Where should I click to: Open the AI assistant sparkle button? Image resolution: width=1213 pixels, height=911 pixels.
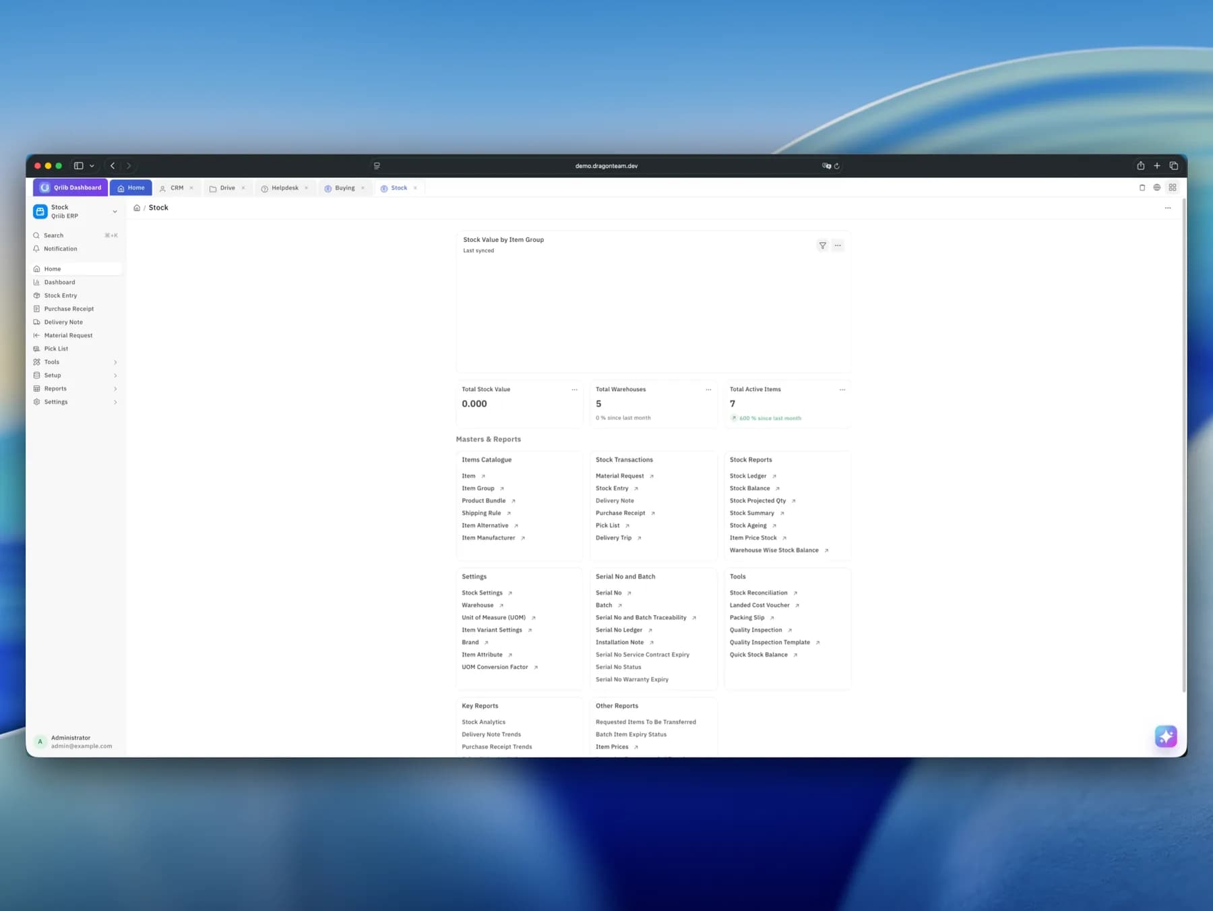(1166, 736)
